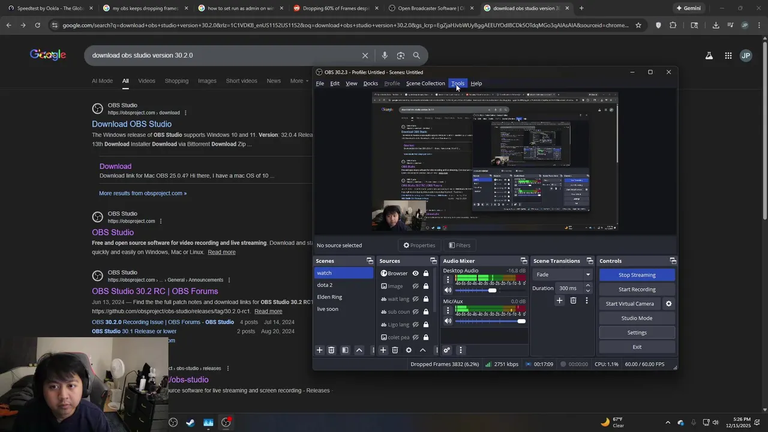Screen dimensions: 768x432
Task: Open virtual camera settings gear
Action: coord(668,304)
